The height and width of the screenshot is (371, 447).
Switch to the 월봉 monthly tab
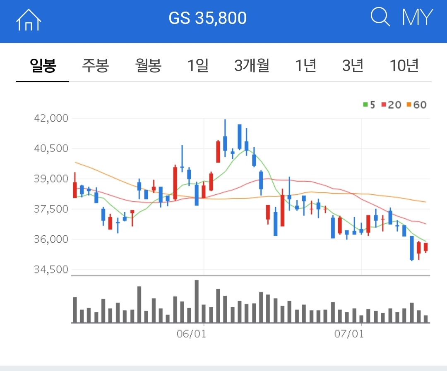148,65
